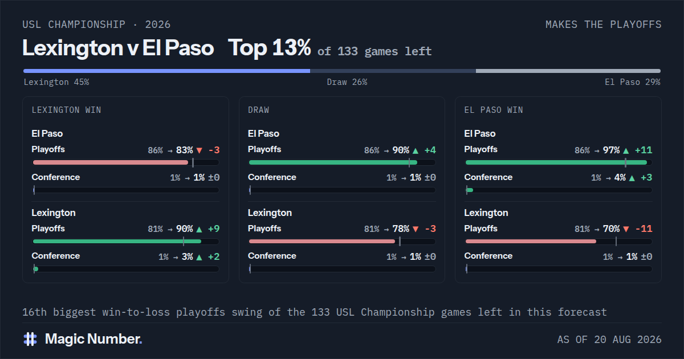Click red down arrow by Draw Lexington 78%
This screenshot has height=359, width=684.
tap(416, 229)
